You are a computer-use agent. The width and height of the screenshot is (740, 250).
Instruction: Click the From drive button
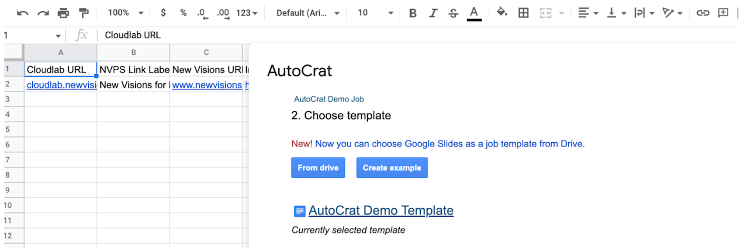click(318, 168)
